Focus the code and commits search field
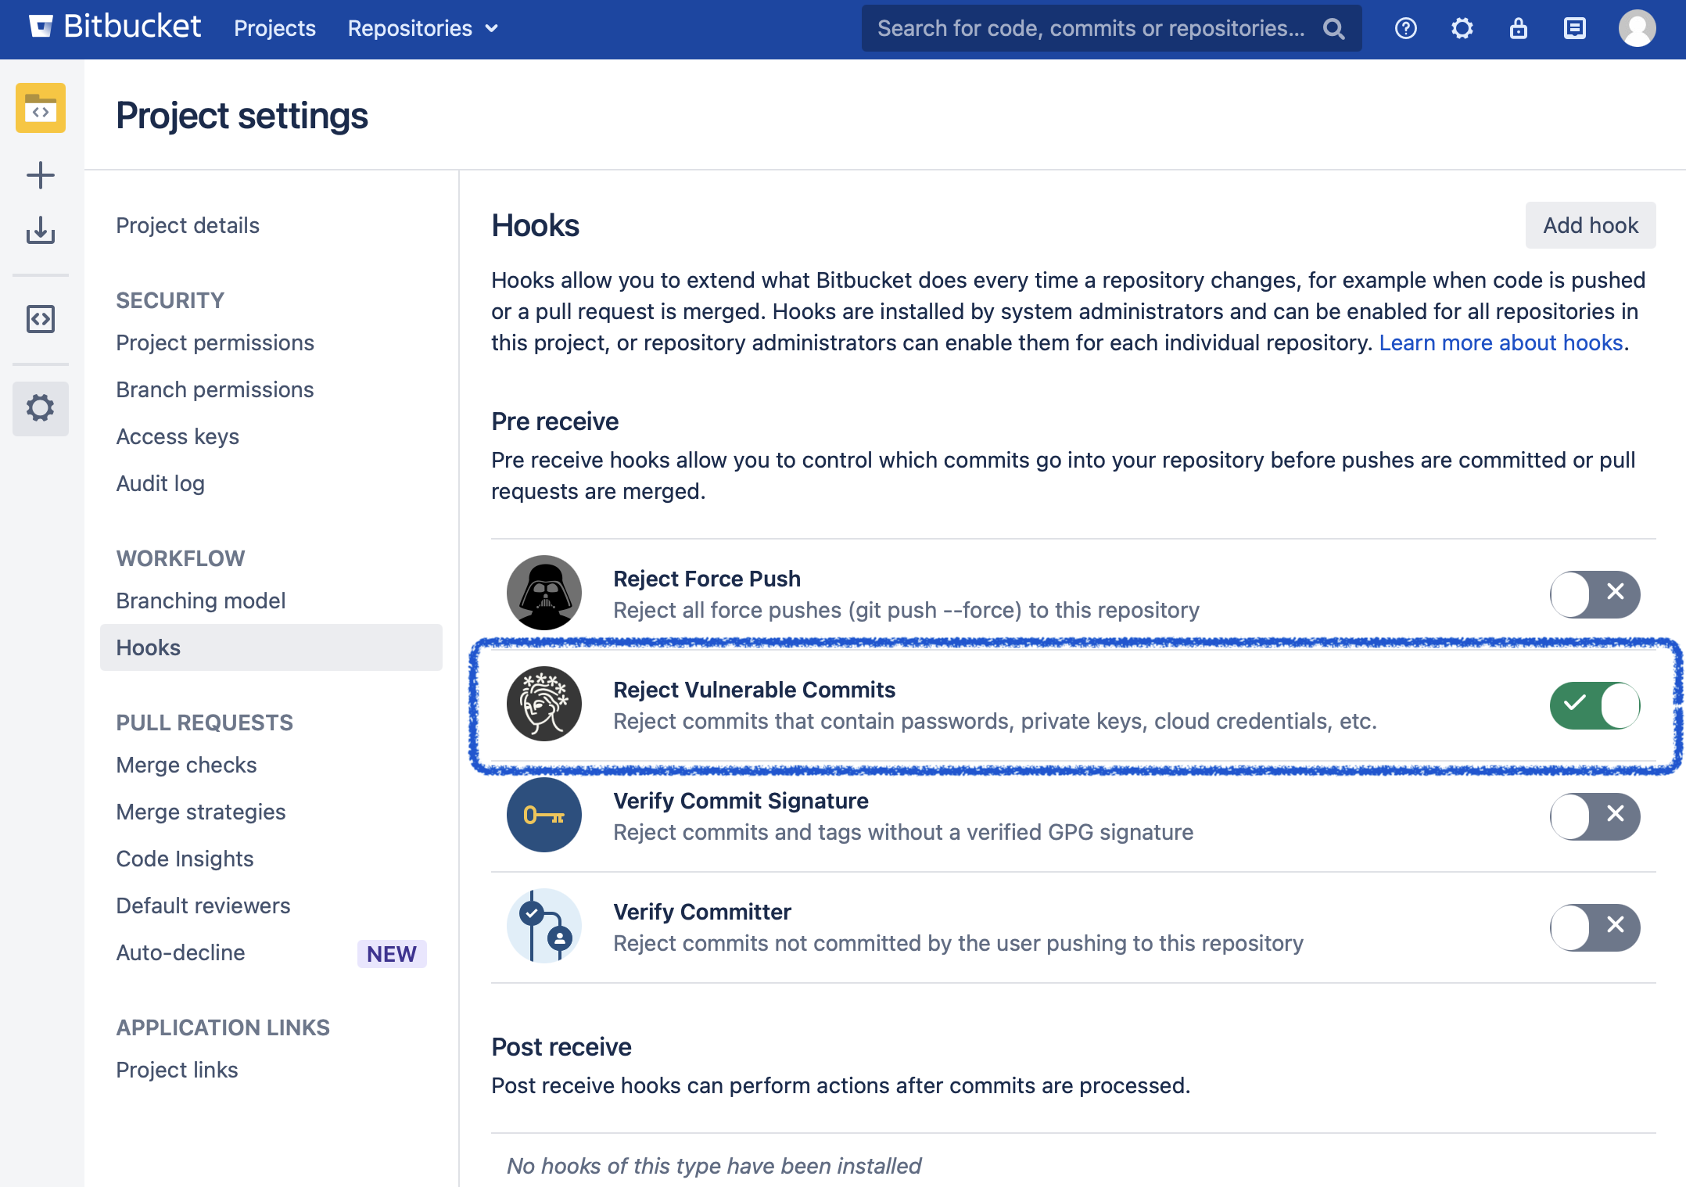This screenshot has width=1686, height=1187. tap(1090, 29)
